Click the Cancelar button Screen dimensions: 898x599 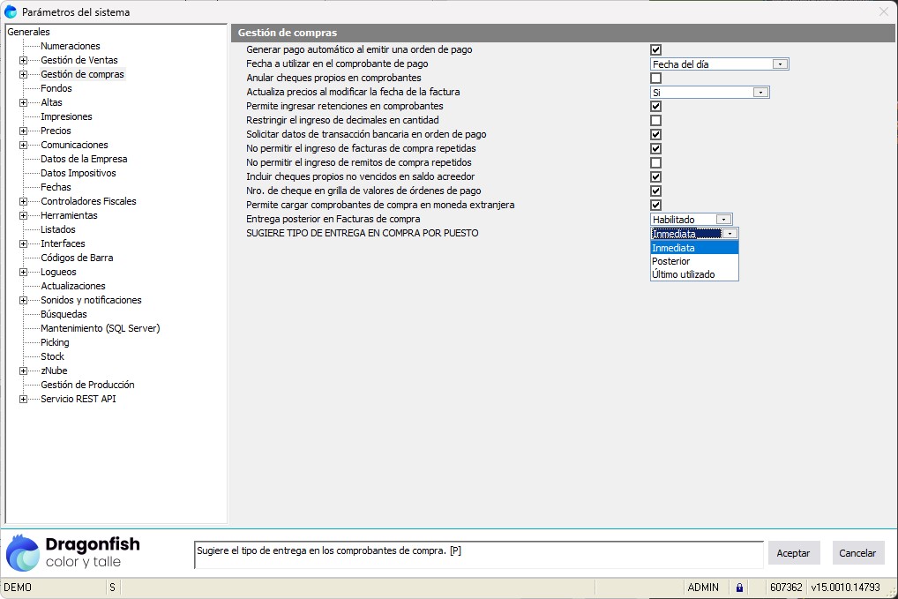(857, 553)
